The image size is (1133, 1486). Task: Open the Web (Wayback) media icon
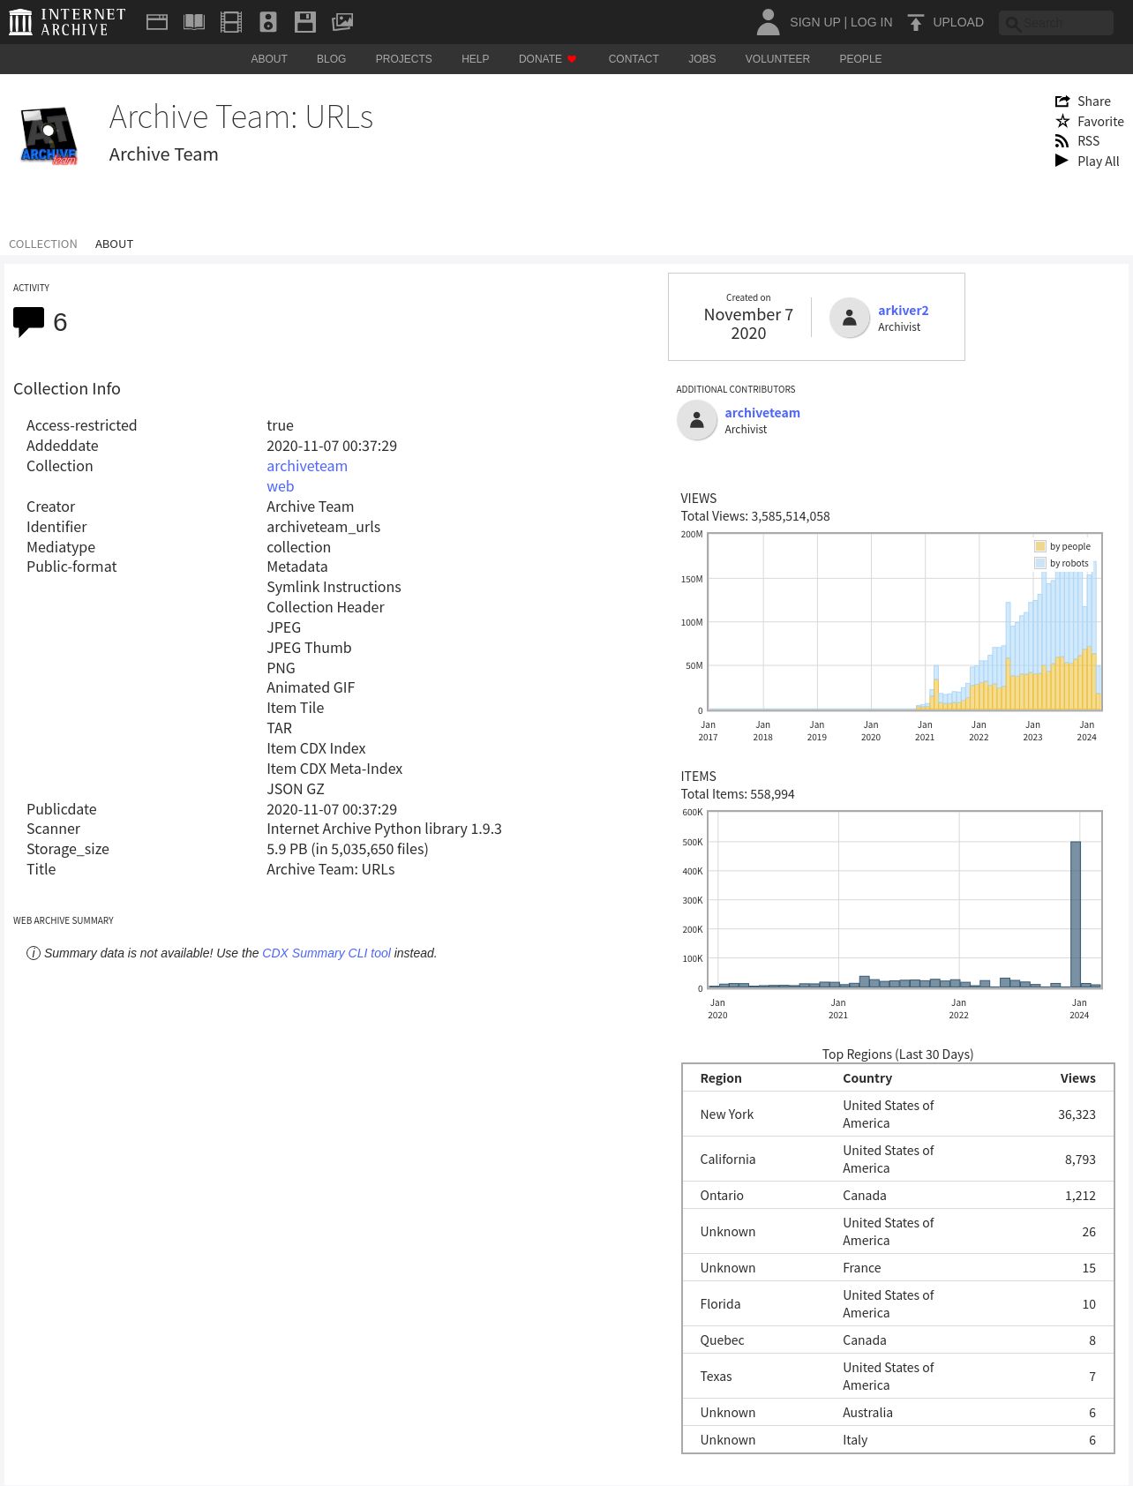(157, 22)
